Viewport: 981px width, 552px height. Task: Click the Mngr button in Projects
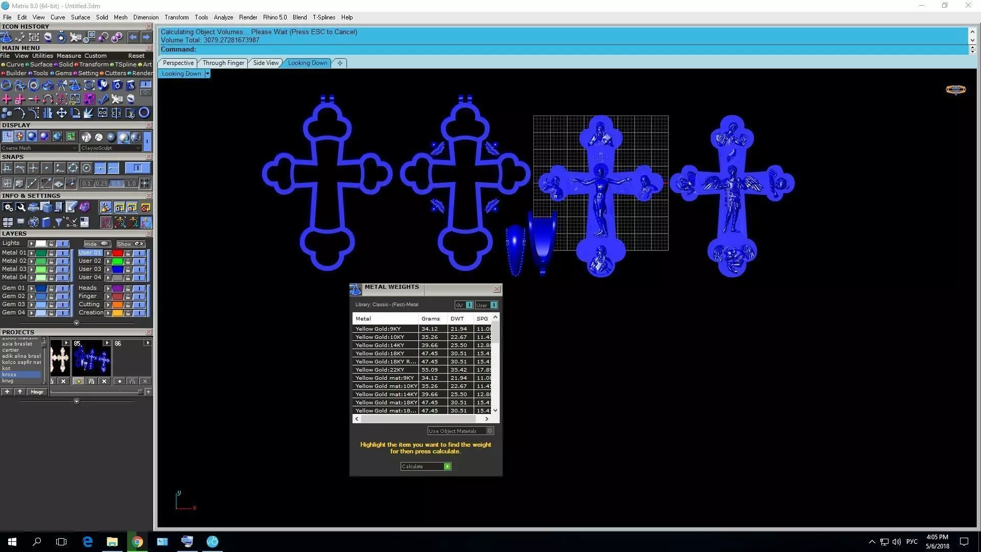[x=37, y=392]
